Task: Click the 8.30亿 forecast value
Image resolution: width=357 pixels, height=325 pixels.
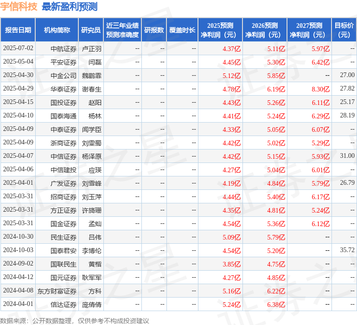Action: point(320,89)
